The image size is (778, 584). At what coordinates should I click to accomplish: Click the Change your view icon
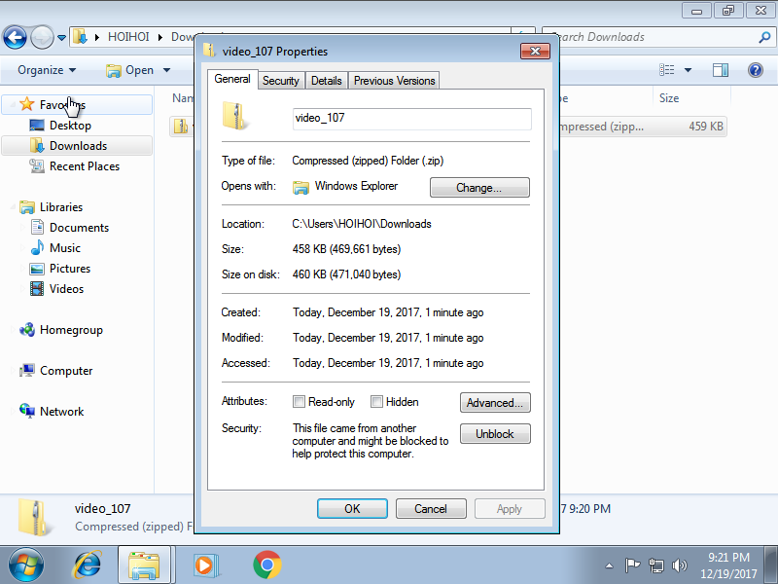click(666, 70)
